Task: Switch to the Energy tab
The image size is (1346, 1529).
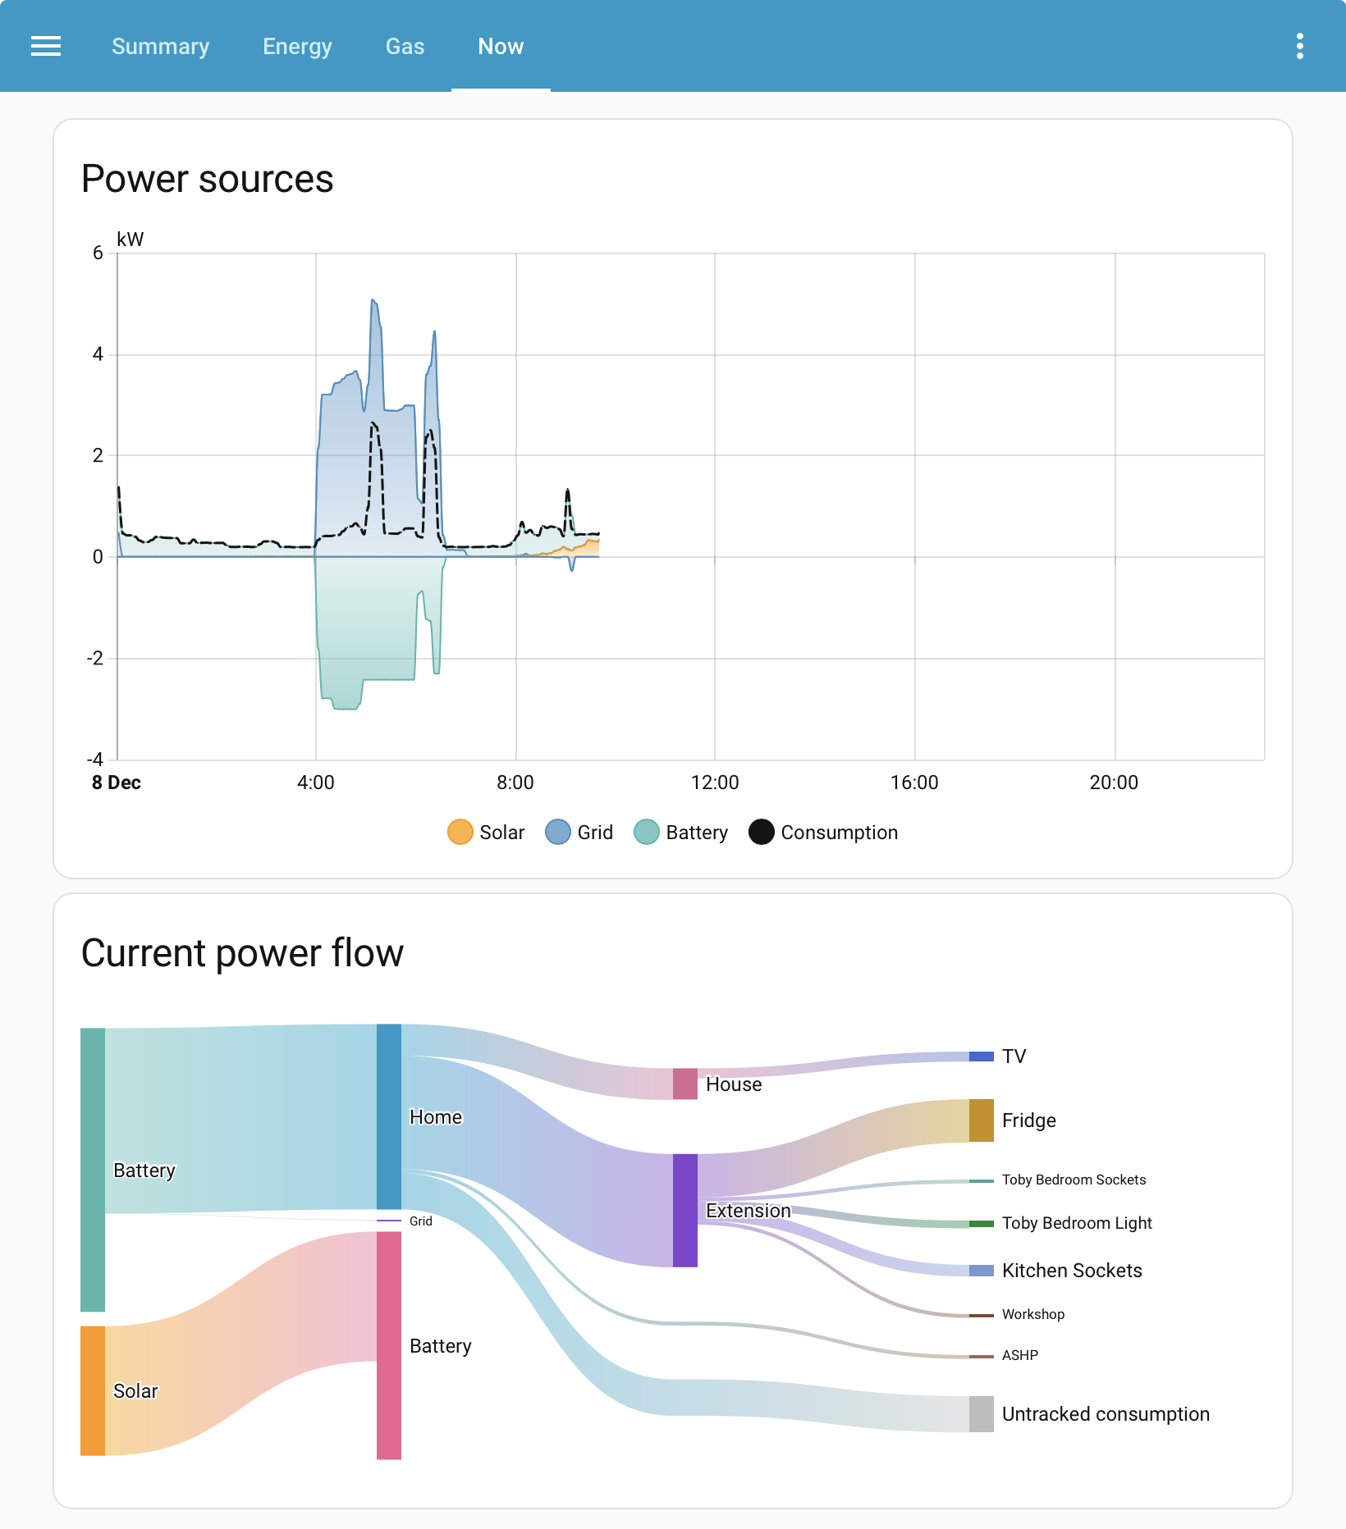Action: (297, 46)
